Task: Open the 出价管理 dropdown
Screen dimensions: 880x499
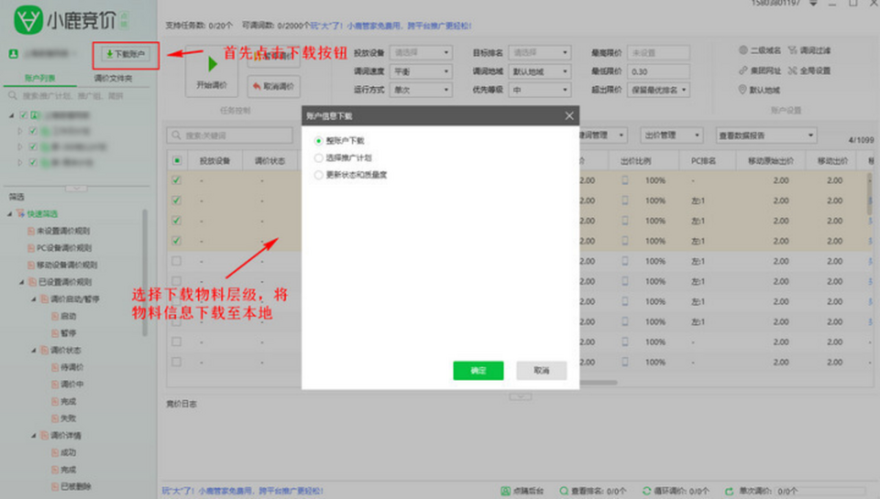Action: pyautogui.click(x=672, y=136)
